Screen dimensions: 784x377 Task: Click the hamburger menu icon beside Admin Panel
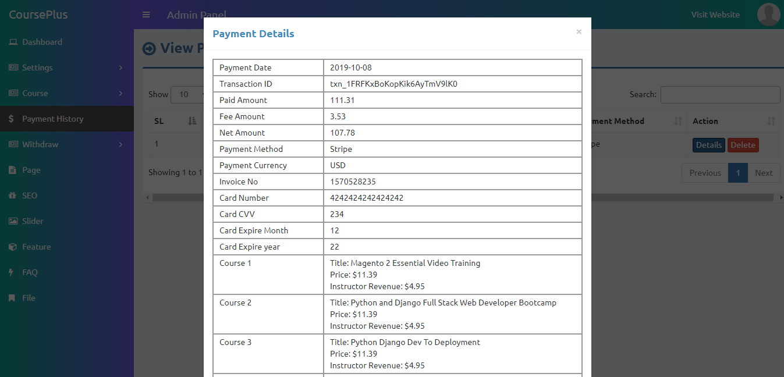coord(146,15)
